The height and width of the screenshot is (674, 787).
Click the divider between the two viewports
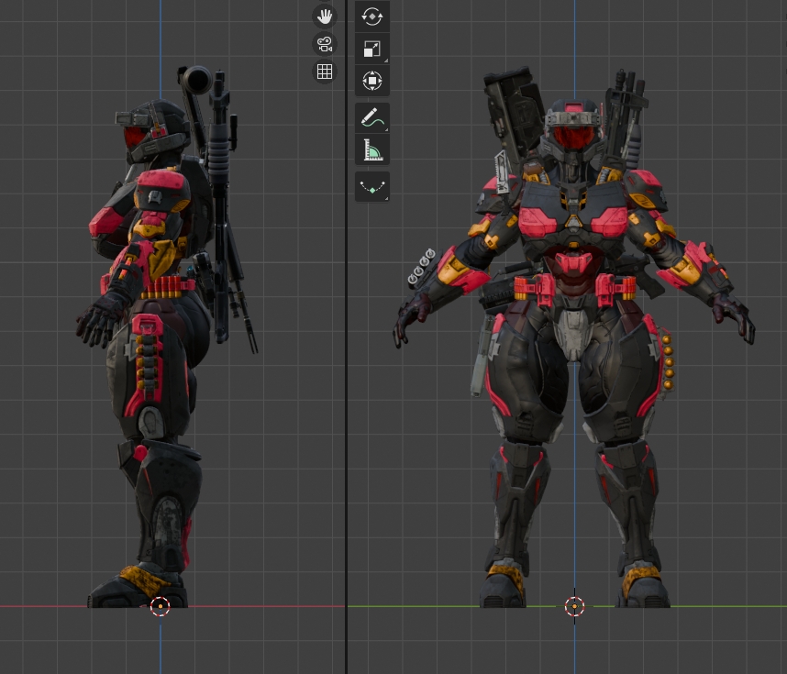tap(346, 367)
